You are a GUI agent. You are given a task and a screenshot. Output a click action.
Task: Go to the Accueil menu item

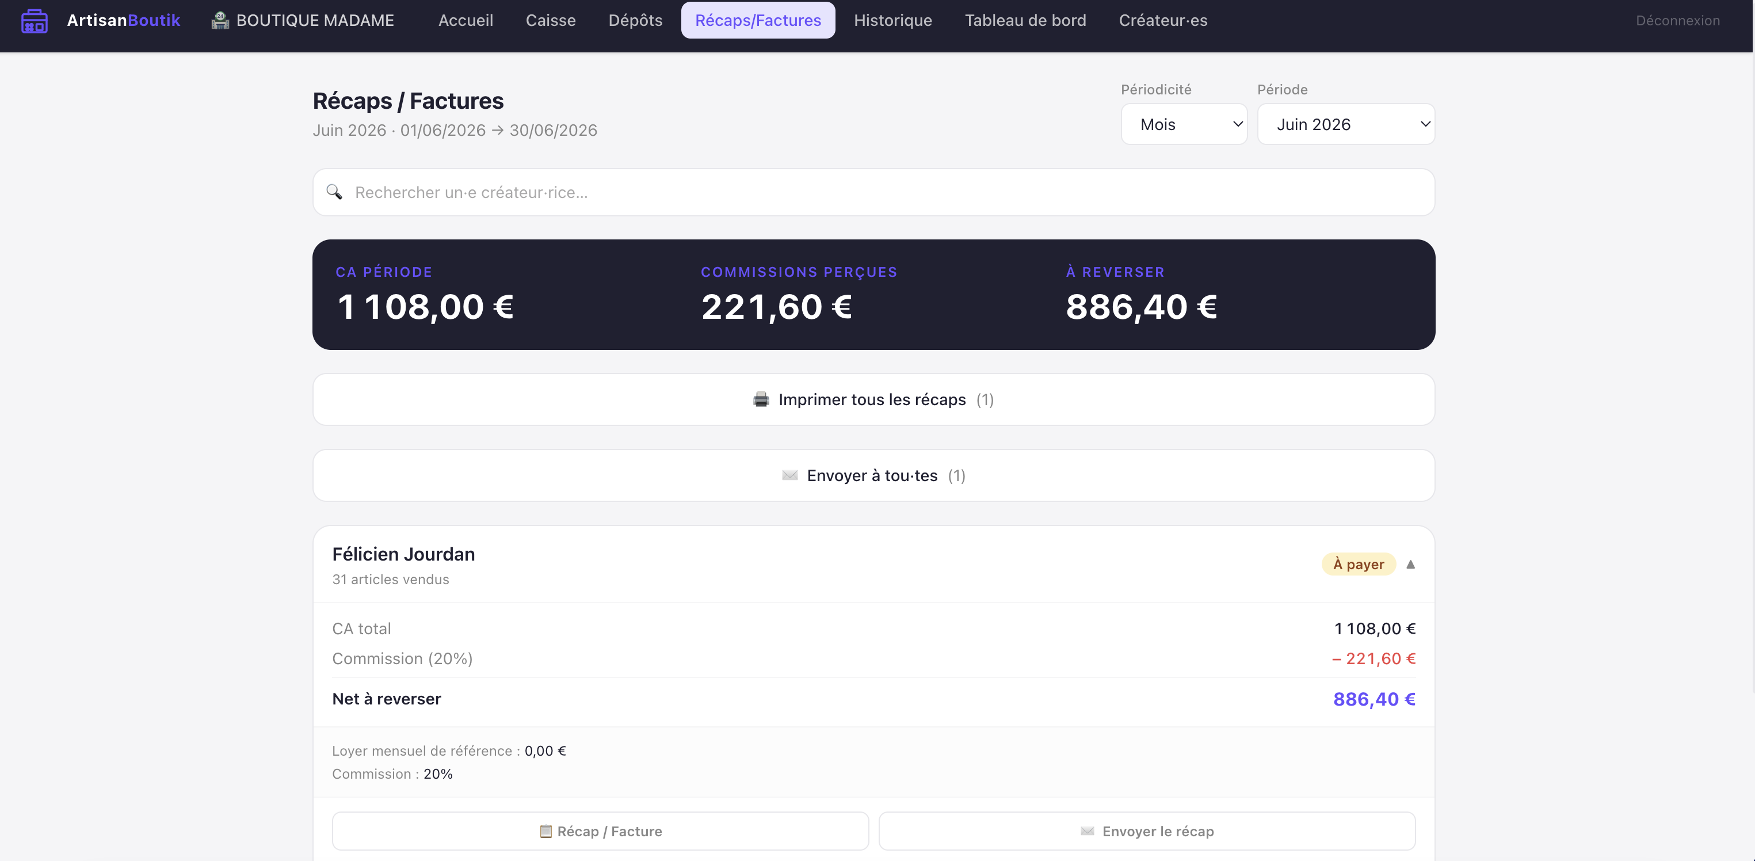(466, 21)
